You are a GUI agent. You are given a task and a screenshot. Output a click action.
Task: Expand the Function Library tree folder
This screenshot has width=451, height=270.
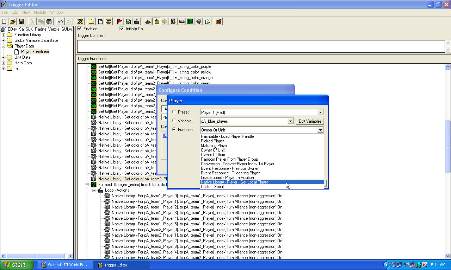(4, 35)
